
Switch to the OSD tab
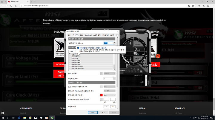[81, 35]
